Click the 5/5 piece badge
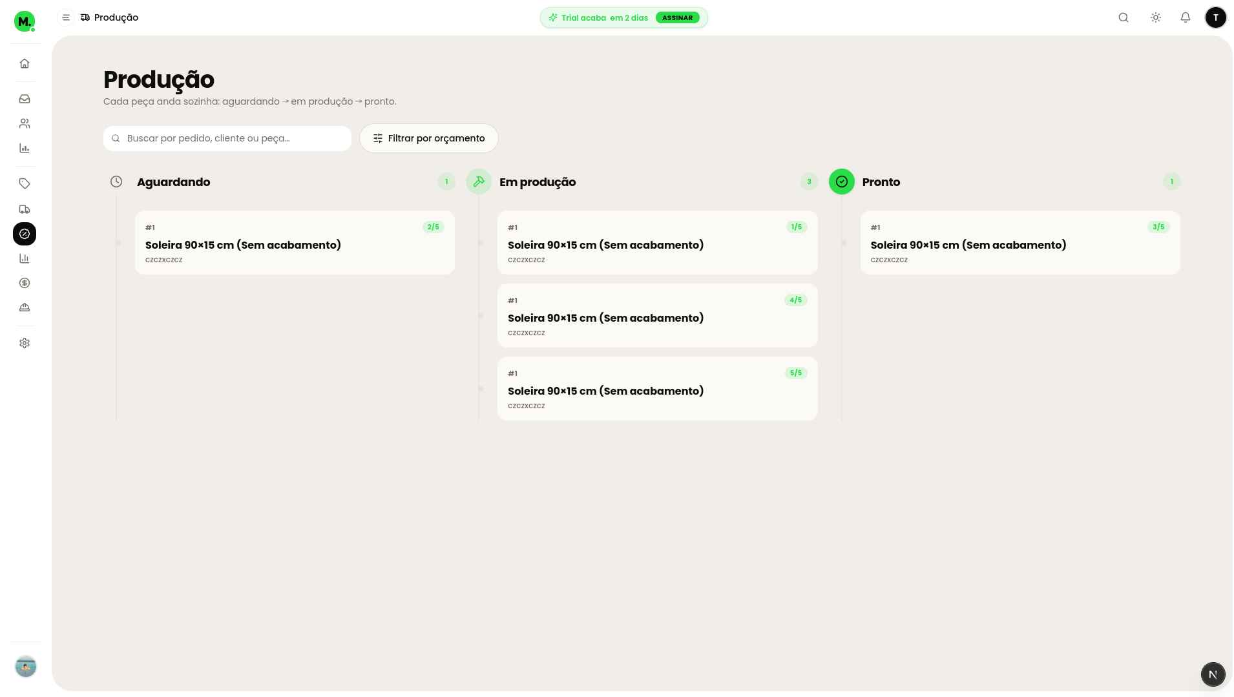Screen dimensions: 1234x697 (x=796, y=373)
